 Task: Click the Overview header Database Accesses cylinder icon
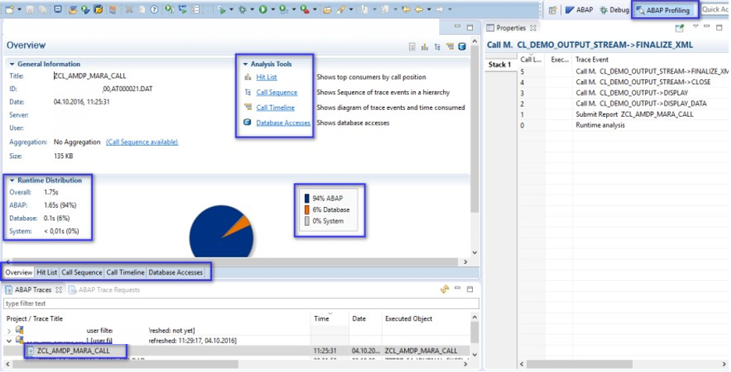[x=462, y=47]
